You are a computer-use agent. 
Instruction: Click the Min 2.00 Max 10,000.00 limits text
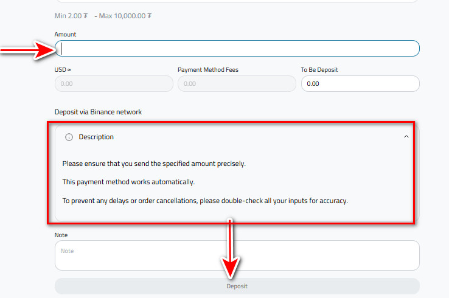103,16
